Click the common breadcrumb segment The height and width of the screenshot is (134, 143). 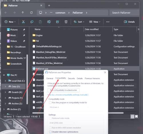click(x=60, y=13)
